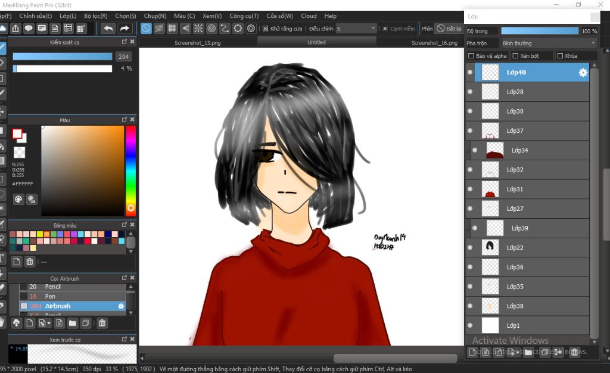Image resolution: width=610 pixels, height=373 pixels.
Task: Adjust brush size slider showing 204
Action: (x=62, y=57)
